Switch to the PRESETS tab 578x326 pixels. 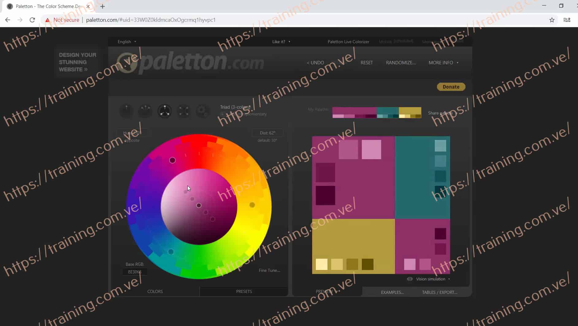(x=244, y=291)
